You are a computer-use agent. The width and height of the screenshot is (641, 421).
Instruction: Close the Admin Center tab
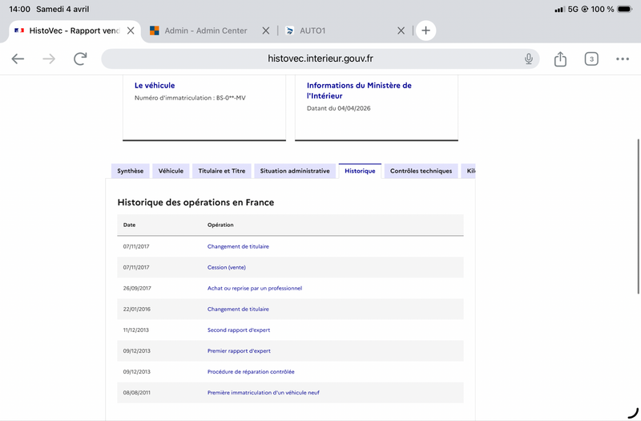click(x=266, y=30)
